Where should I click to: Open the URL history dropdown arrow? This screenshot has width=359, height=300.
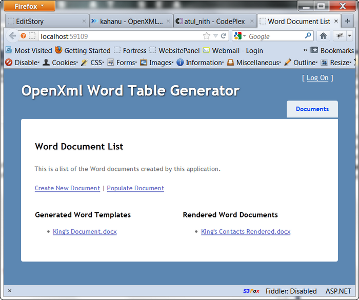tap(215, 36)
